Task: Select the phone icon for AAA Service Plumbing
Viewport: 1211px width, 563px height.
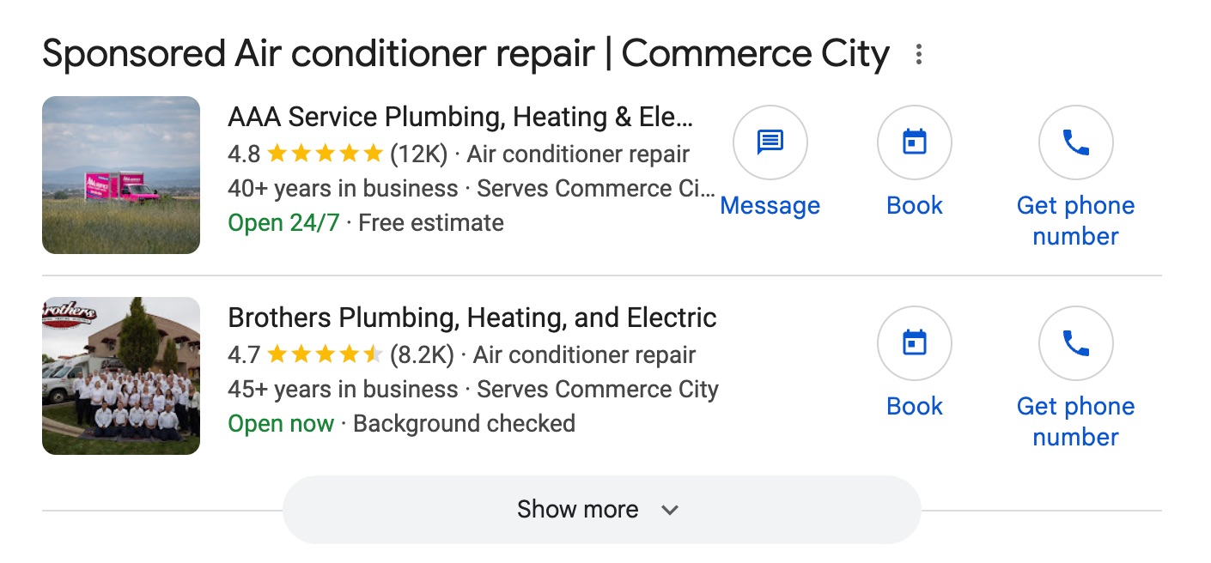Action: point(1075,142)
